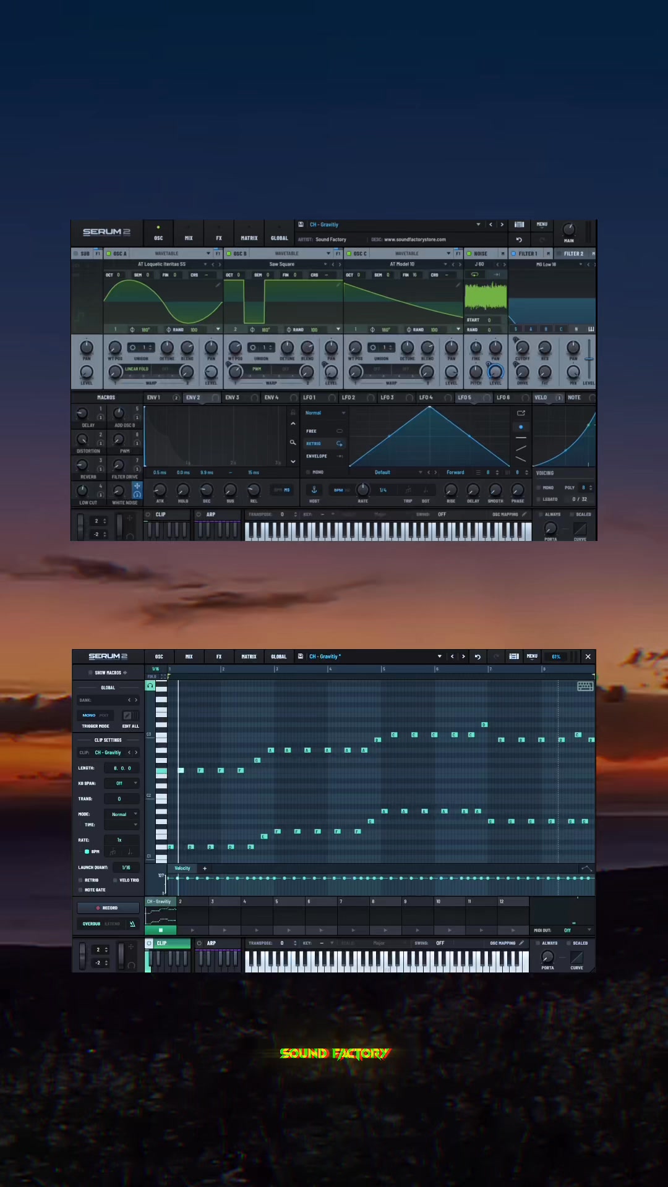This screenshot has width=668, height=1187.
Task: Click the clip Length value field
Action: (x=122, y=768)
